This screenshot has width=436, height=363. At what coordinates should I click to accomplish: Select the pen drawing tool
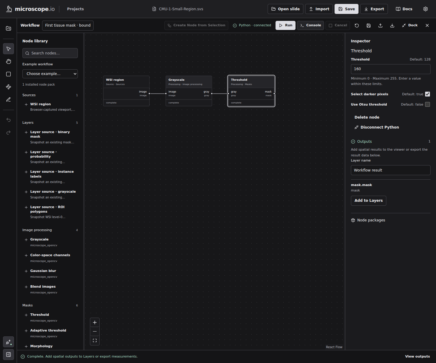pos(8,100)
